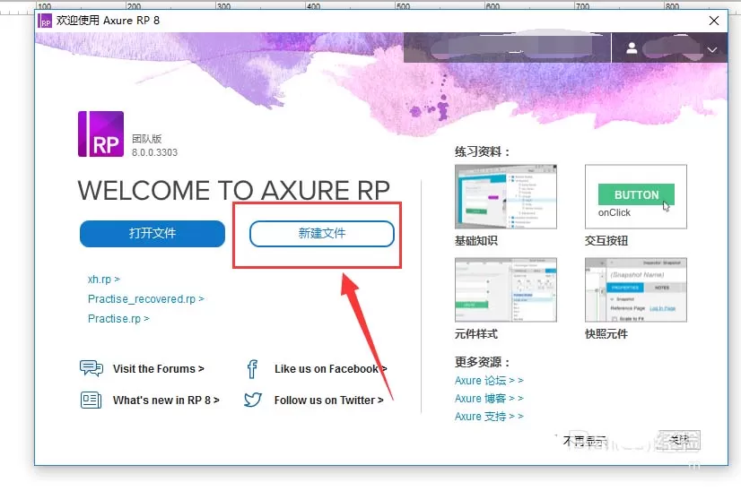The width and height of the screenshot is (741, 491).
Task: Open the recent file xh.rp
Action: coord(103,279)
